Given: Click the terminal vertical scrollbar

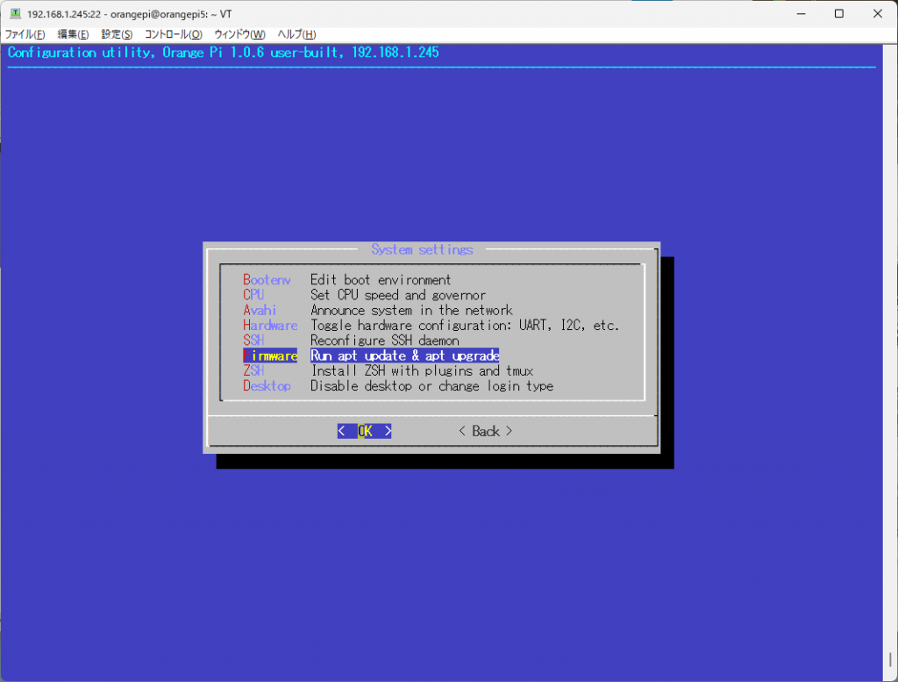Looking at the screenshot, I should [x=890, y=363].
